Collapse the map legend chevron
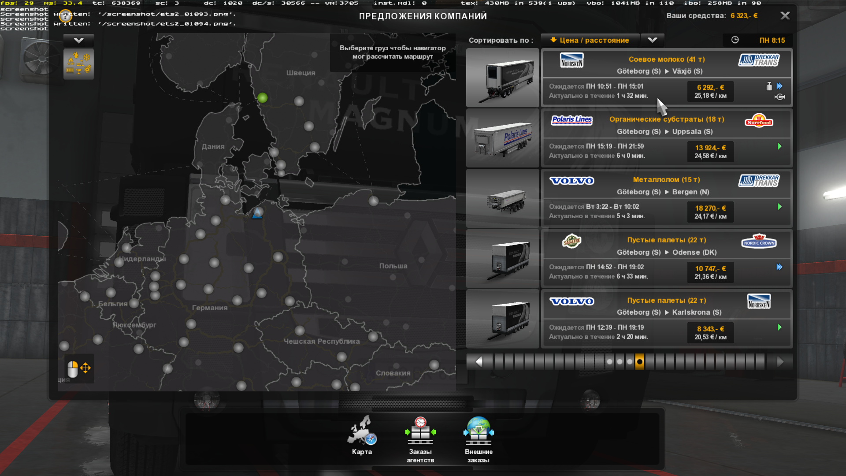846x476 pixels. [x=79, y=41]
